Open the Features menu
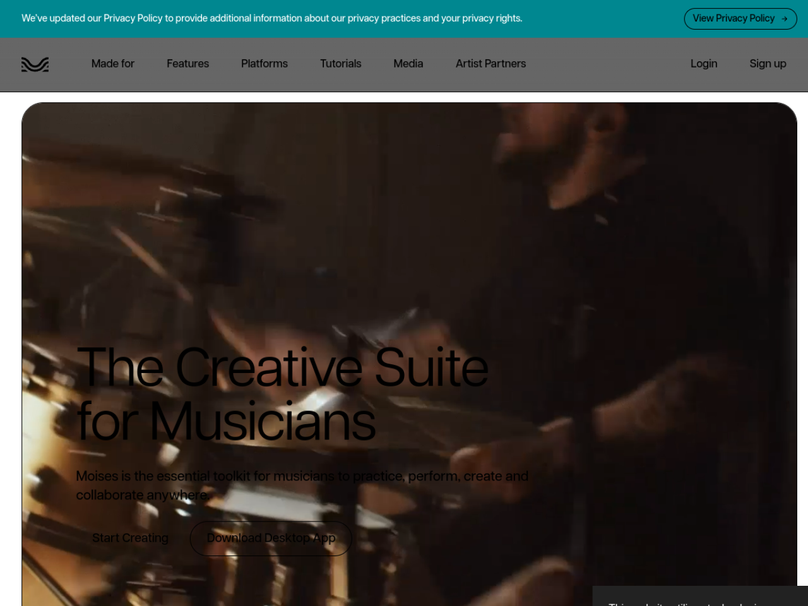The width and height of the screenshot is (808, 606). 187,64
